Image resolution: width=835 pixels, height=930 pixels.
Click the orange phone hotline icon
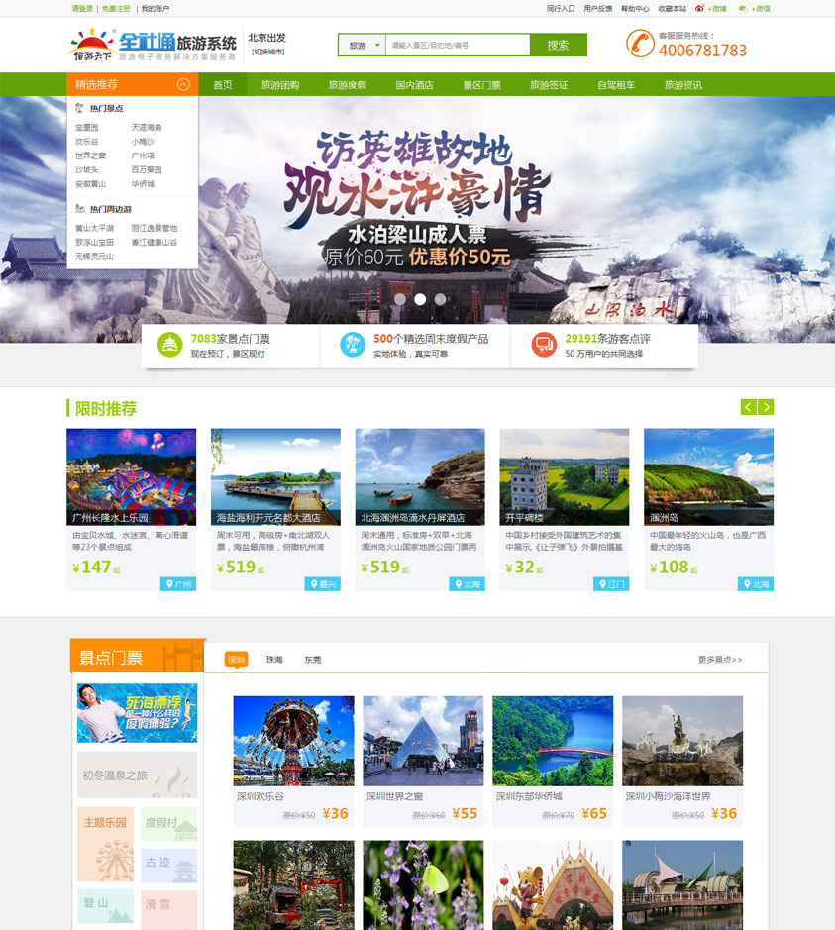click(x=640, y=44)
